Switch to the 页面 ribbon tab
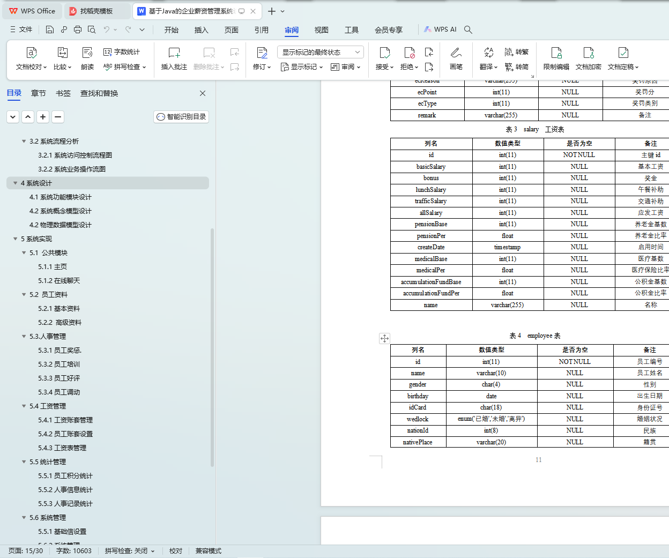The image size is (669, 558). (x=232, y=30)
